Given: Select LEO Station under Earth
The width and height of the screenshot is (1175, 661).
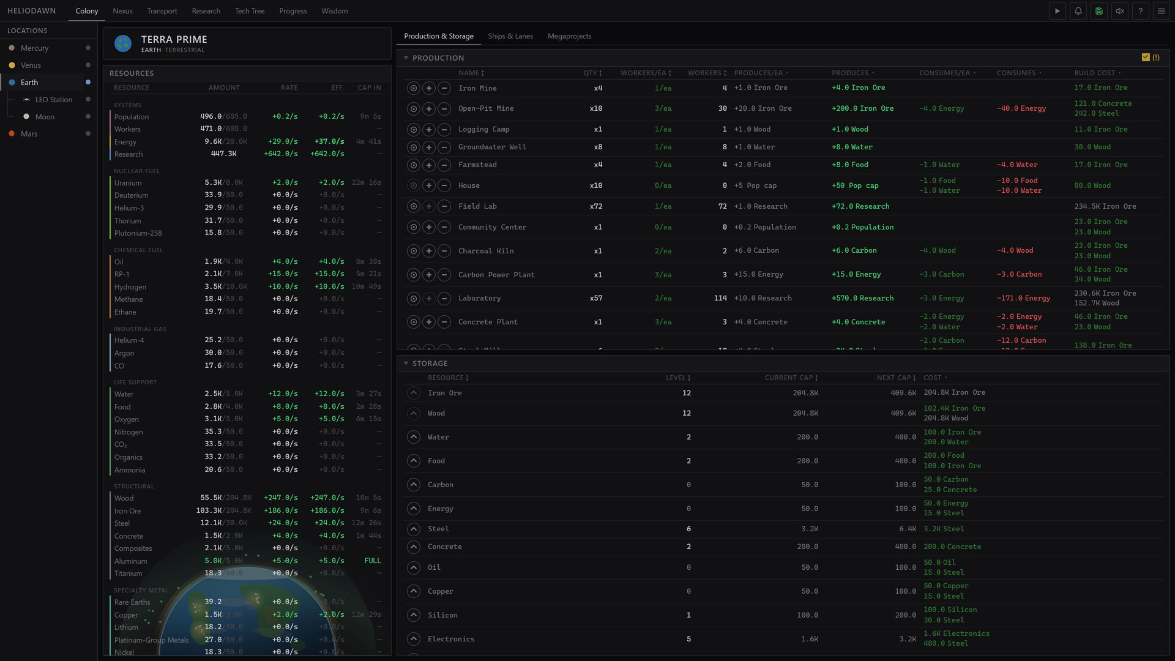Looking at the screenshot, I should click(55, 99).
